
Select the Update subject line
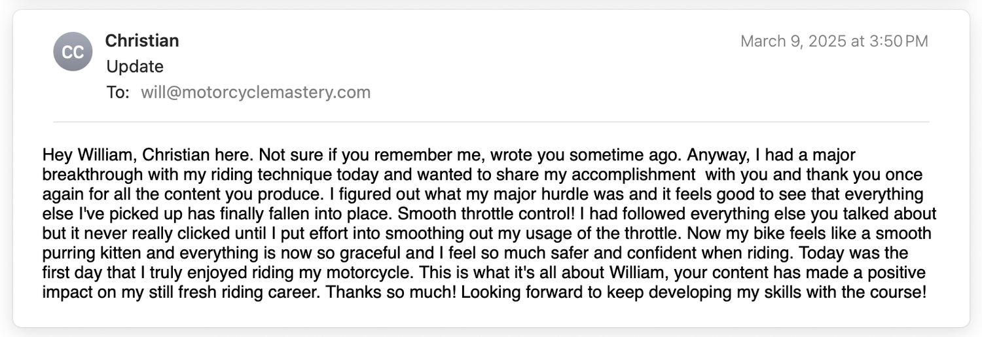pos(135,67)
